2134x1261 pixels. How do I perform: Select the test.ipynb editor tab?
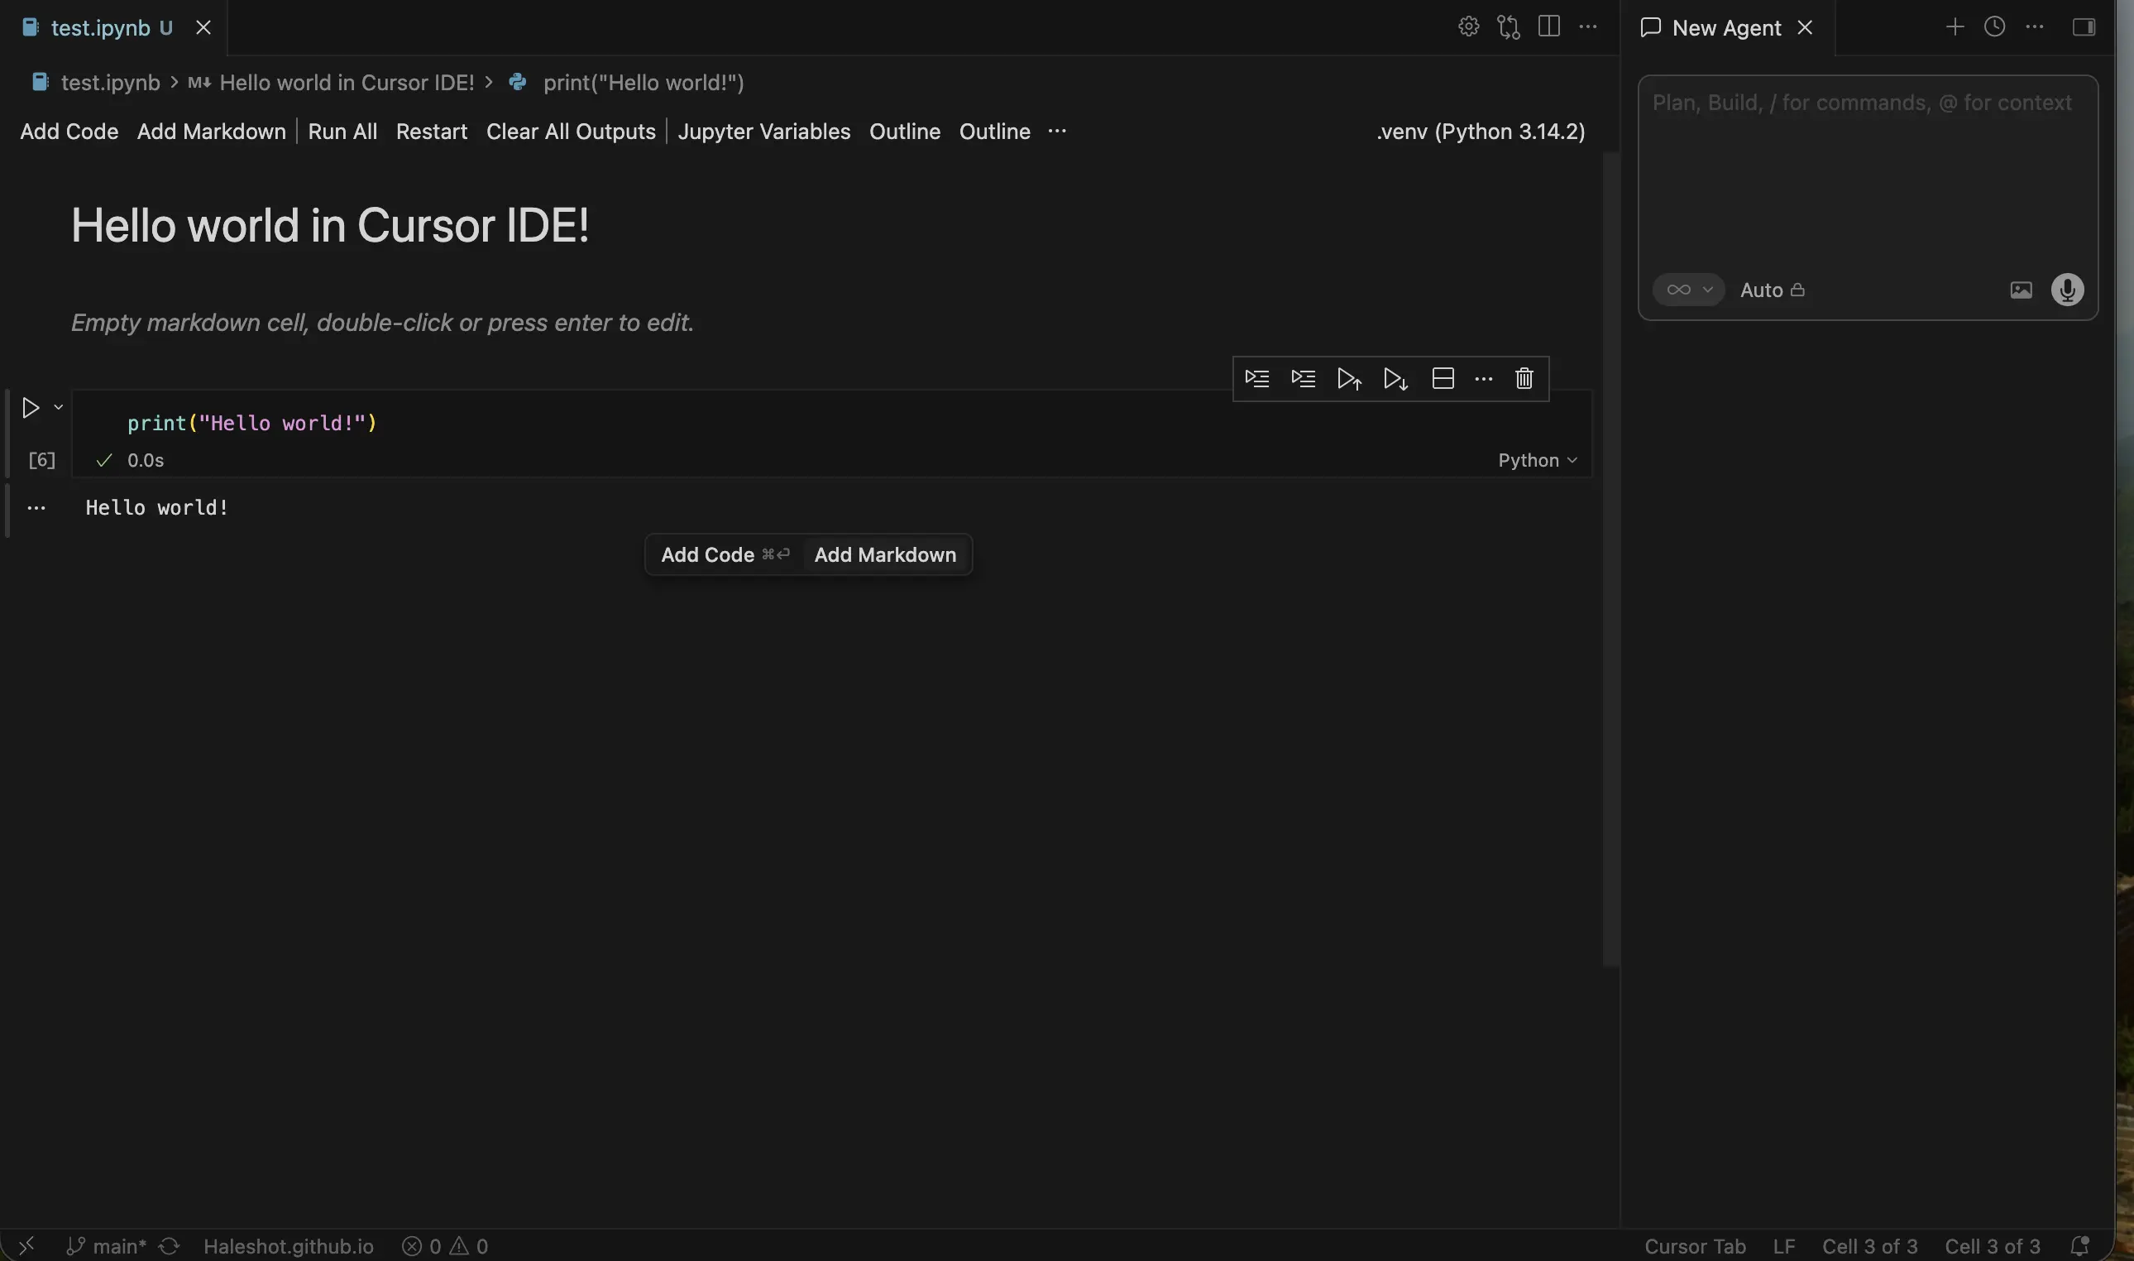click(112, 28)
